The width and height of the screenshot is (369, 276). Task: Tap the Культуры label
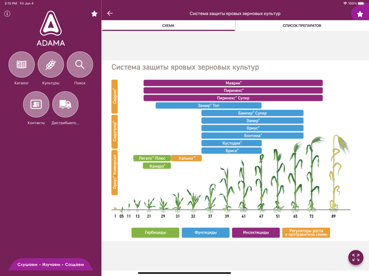(51, 83)
